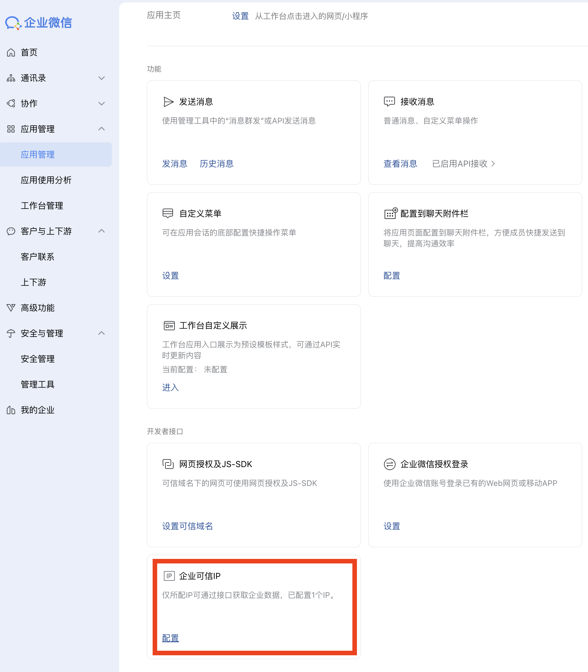Viewport: 588px width, 672px height.
Task: Click 设置 under 企业微信授权登录
Action: click(x=392, y=526)
